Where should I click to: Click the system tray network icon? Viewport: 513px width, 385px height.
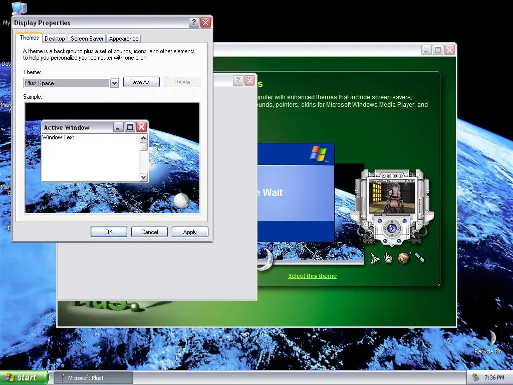[476, 378]
